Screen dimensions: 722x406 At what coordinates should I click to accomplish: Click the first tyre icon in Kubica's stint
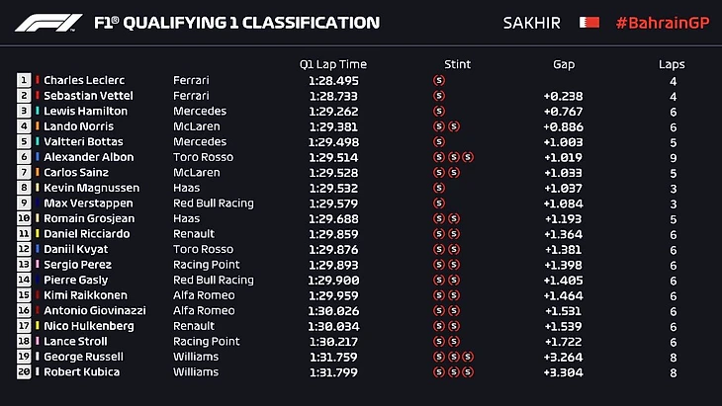coord(439,372)
